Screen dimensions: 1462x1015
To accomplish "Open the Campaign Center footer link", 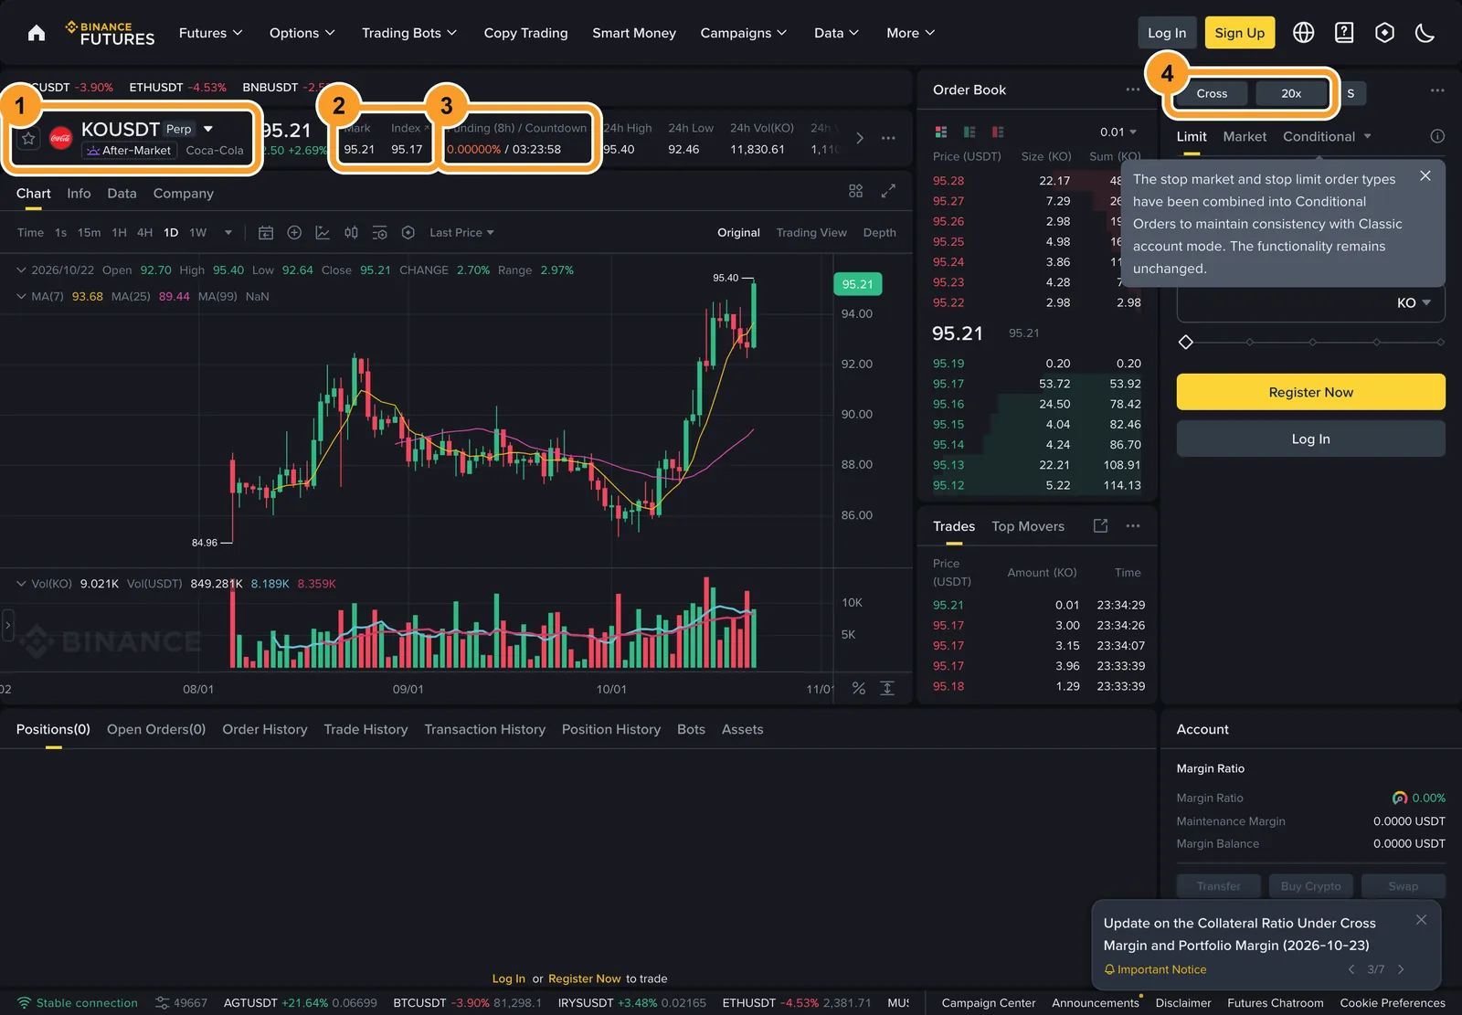I will tap(989, 1003).
